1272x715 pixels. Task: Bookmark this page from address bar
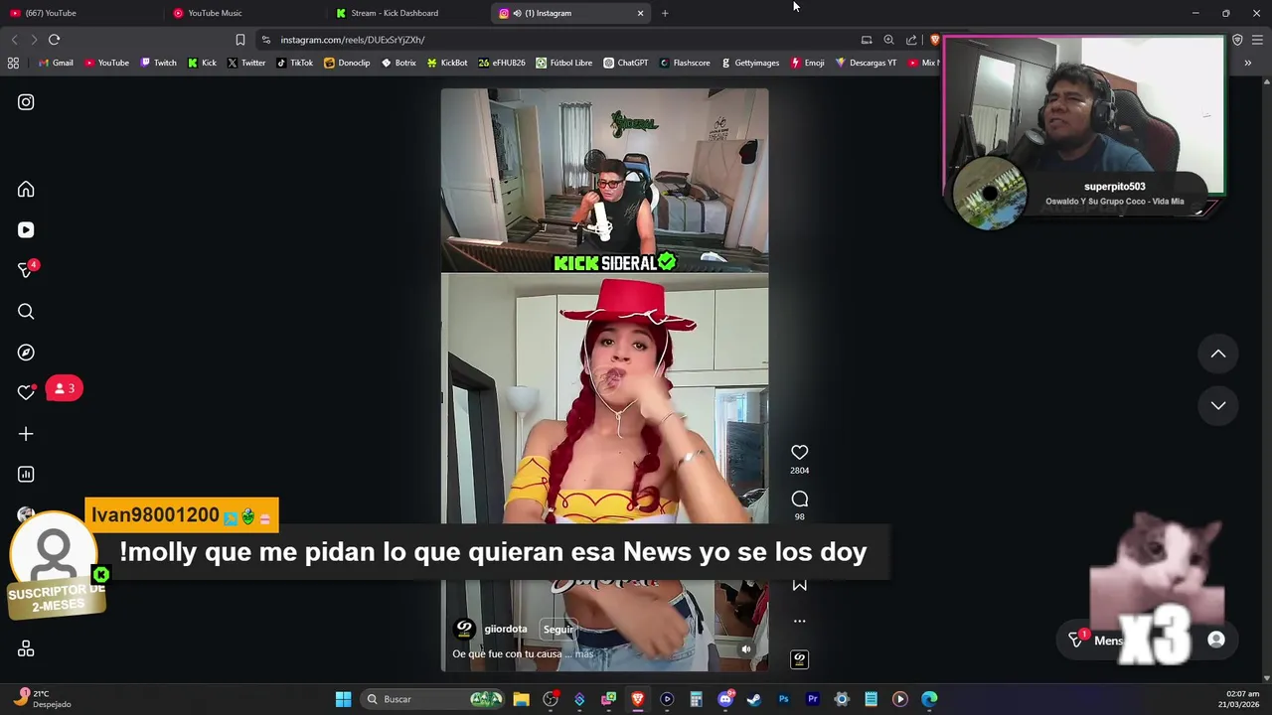240,40
